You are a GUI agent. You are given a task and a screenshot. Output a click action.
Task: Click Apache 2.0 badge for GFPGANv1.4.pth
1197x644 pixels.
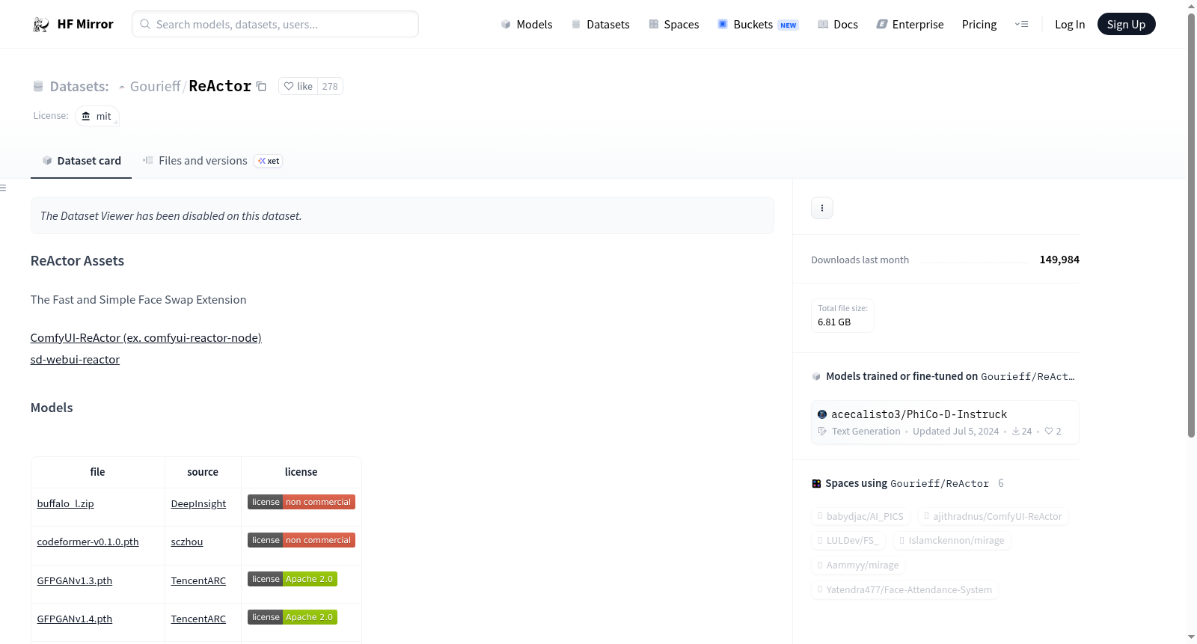click(x=293, y=617)
